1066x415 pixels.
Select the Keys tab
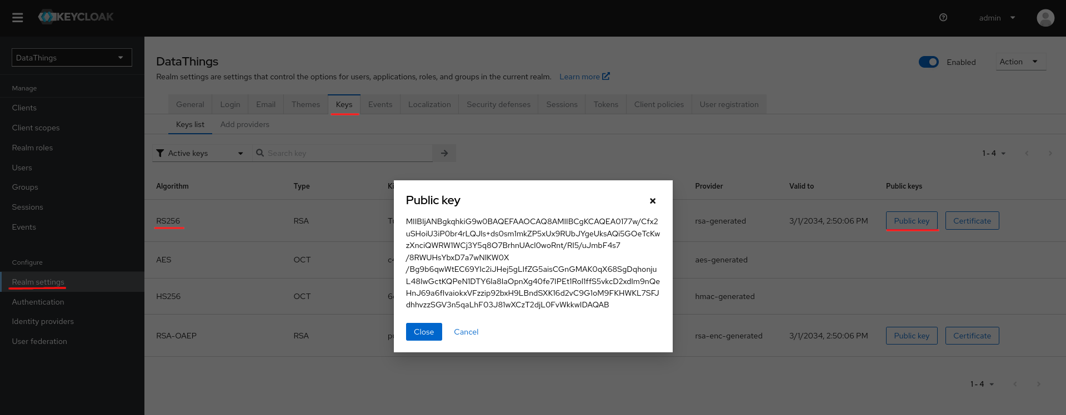tap(344, 104)
